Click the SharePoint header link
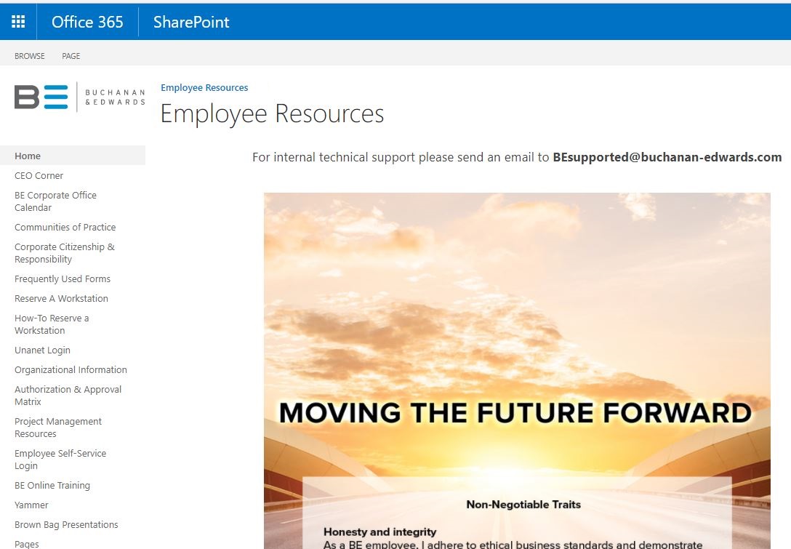This screenshot has height=549, width=791. pyautogui.click(x=190, y=22)
